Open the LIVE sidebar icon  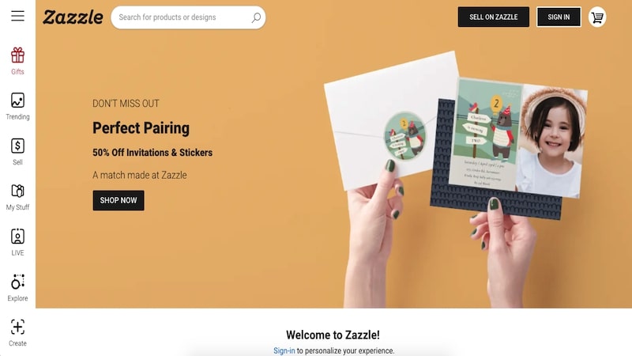(x=17, y=237)
